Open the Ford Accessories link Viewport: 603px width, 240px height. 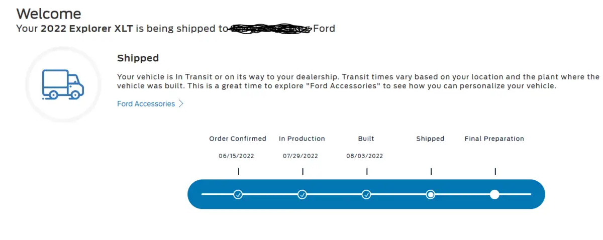146,104
